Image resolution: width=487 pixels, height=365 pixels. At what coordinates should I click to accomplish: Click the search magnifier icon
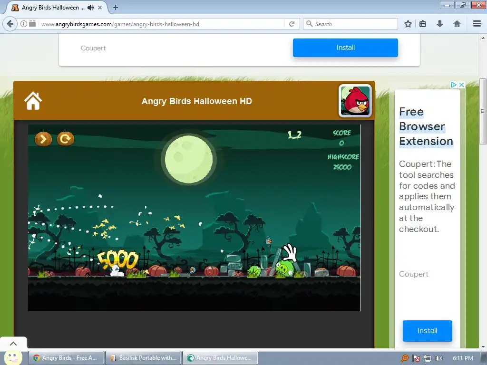[x=309, y=24]
